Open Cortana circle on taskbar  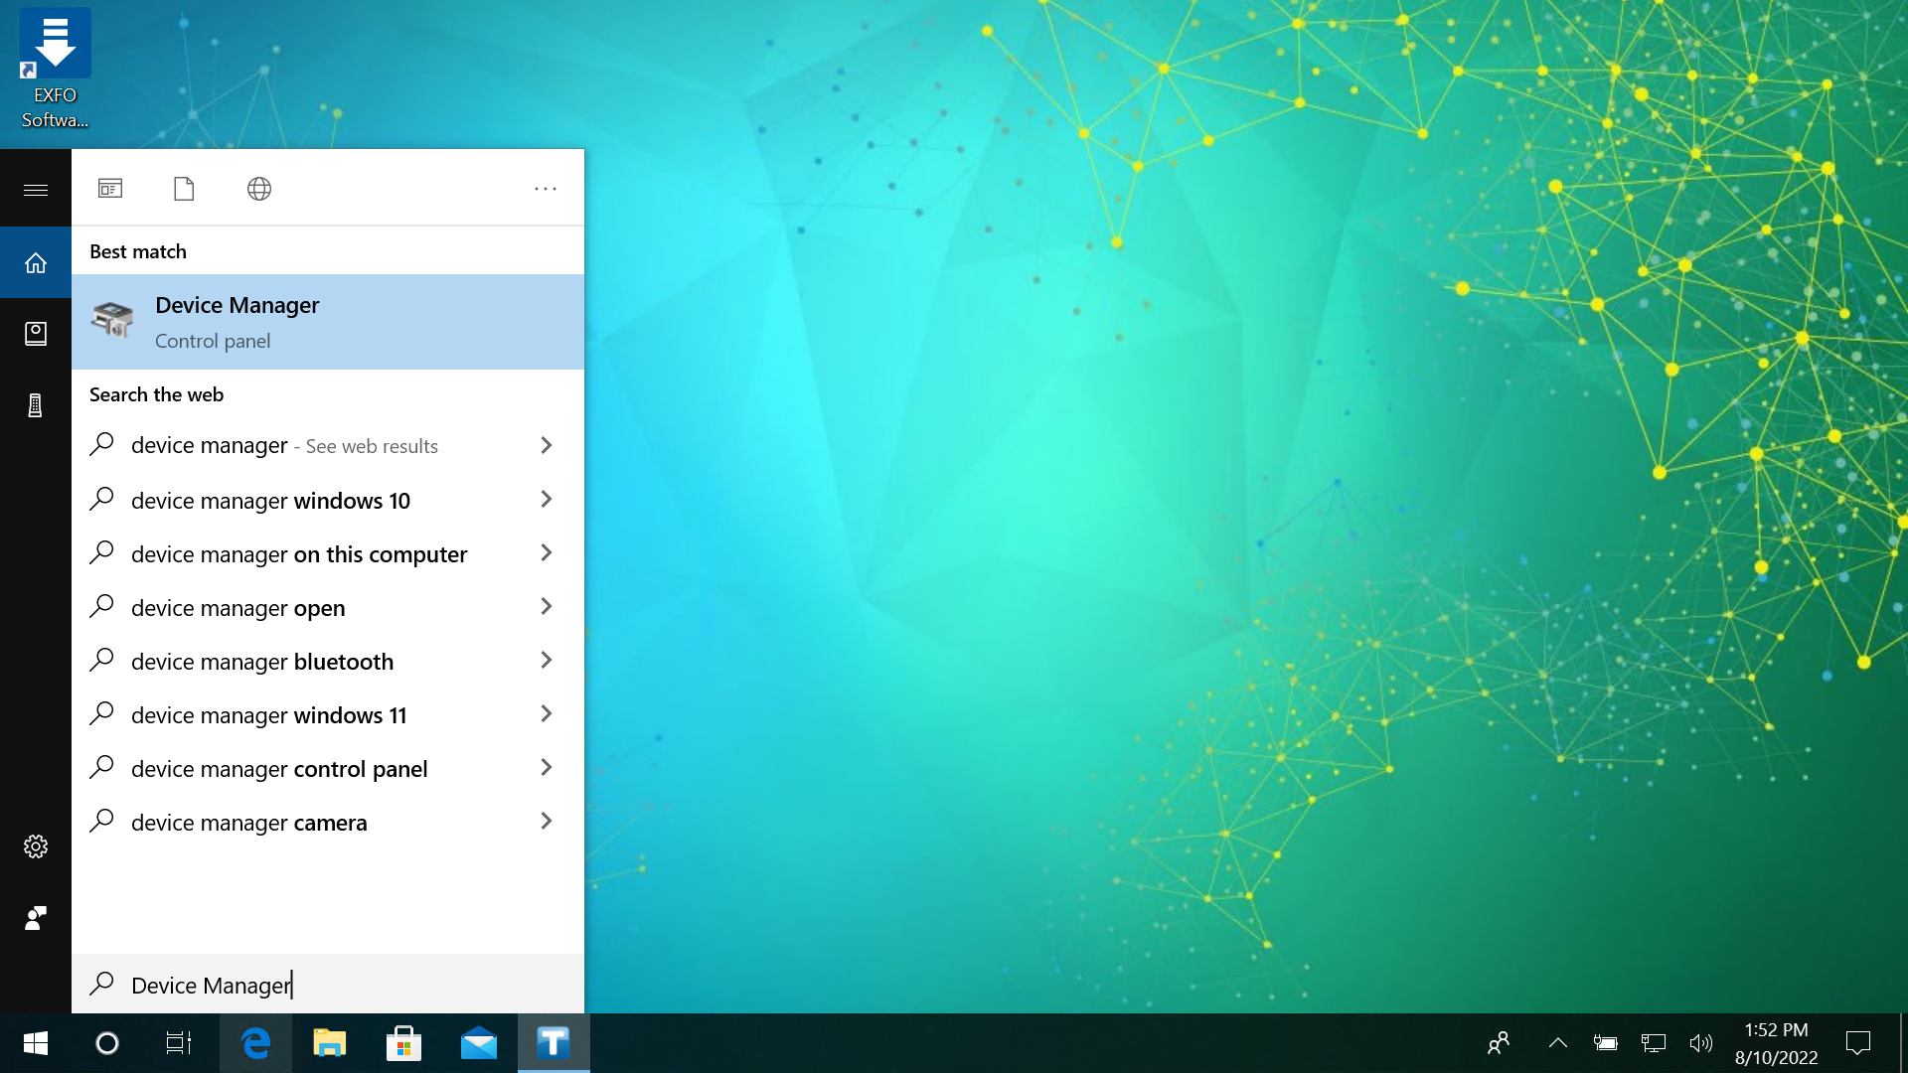(x=107, y=1043)
